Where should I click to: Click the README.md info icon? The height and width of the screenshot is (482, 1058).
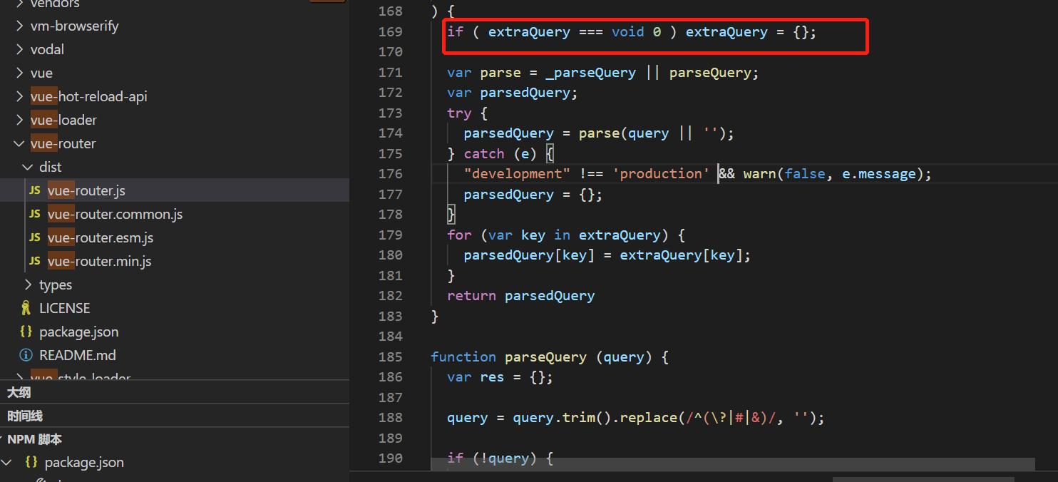coord(26,355)
